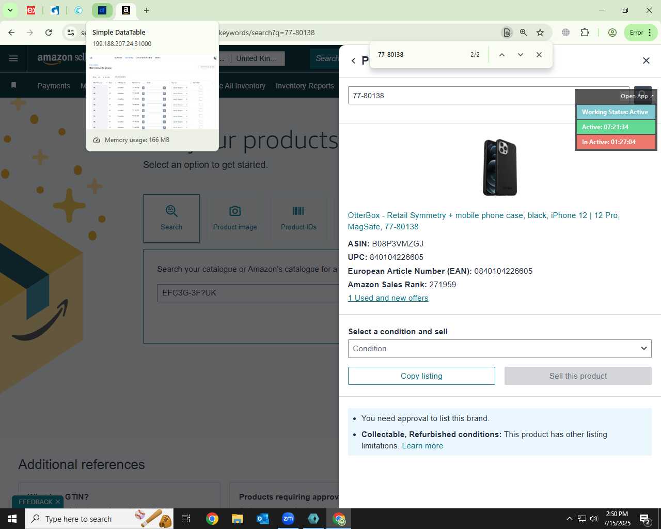Screen dimensions: 661x529
Task: Click the Working Status: Active badge
Action: pyautogui.click(x=616, y=112)
